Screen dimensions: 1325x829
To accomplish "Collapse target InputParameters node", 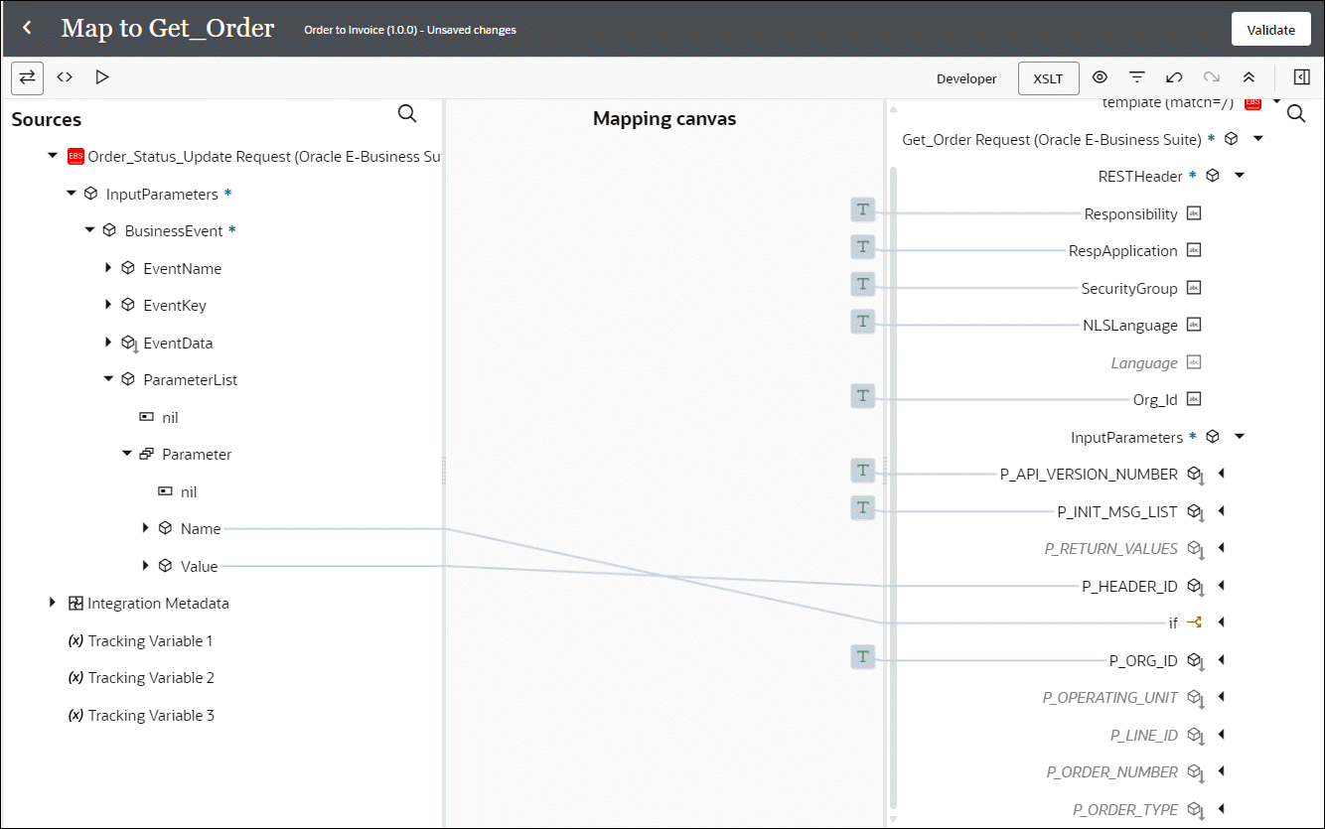I will point(1240,437).
